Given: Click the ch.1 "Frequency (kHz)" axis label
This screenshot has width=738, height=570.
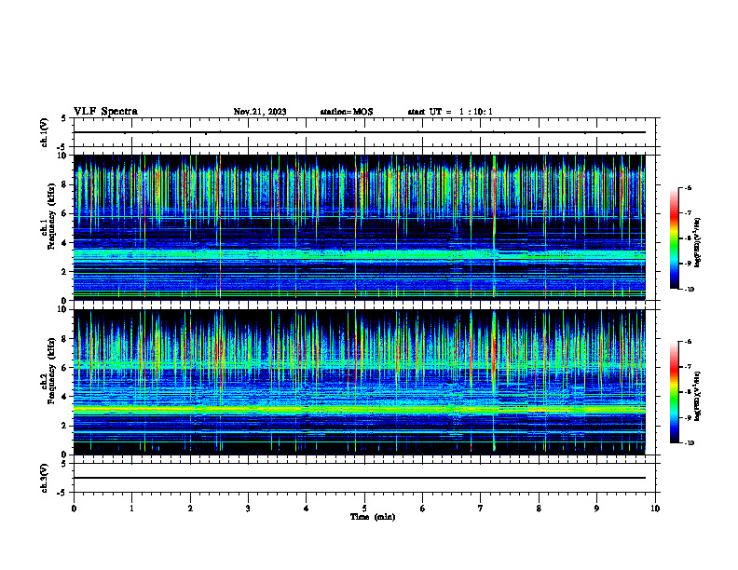Looking at the screenshot, I should pyautogui.click(x=51, y=216).
